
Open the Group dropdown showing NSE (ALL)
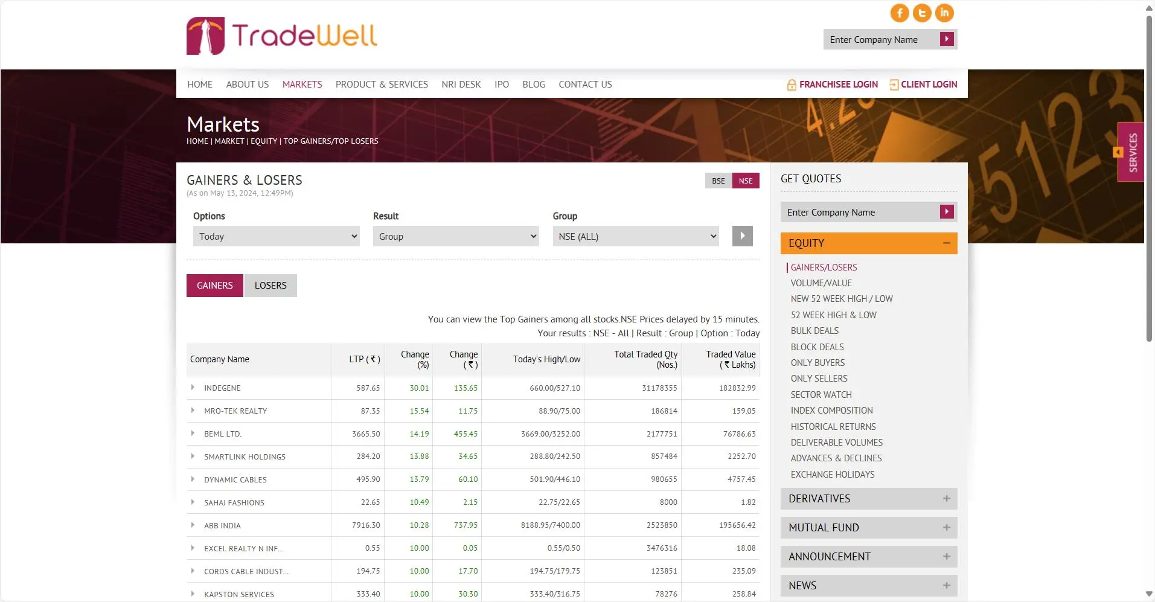click(636, 236)
